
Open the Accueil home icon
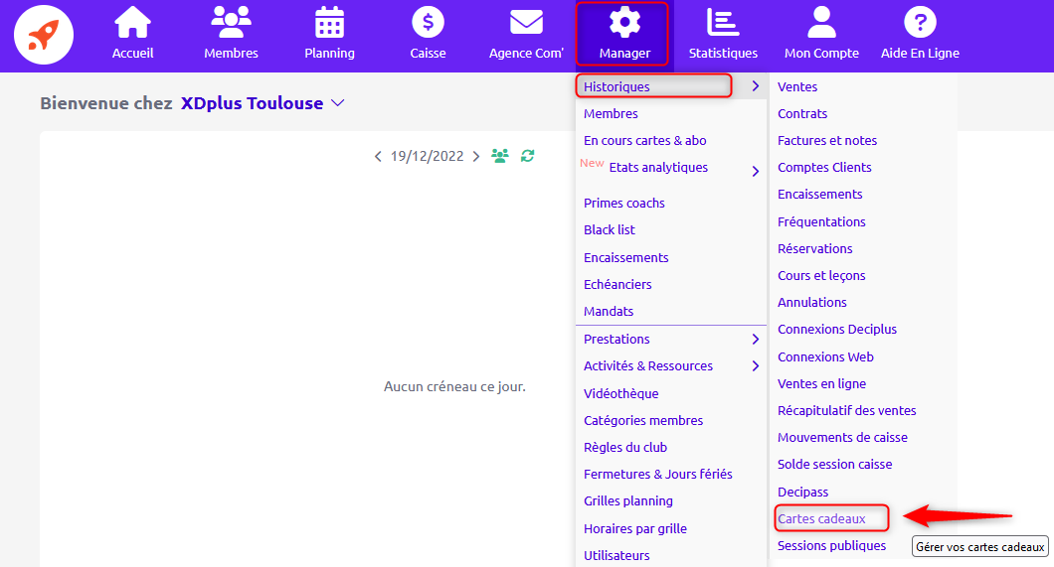132,22
